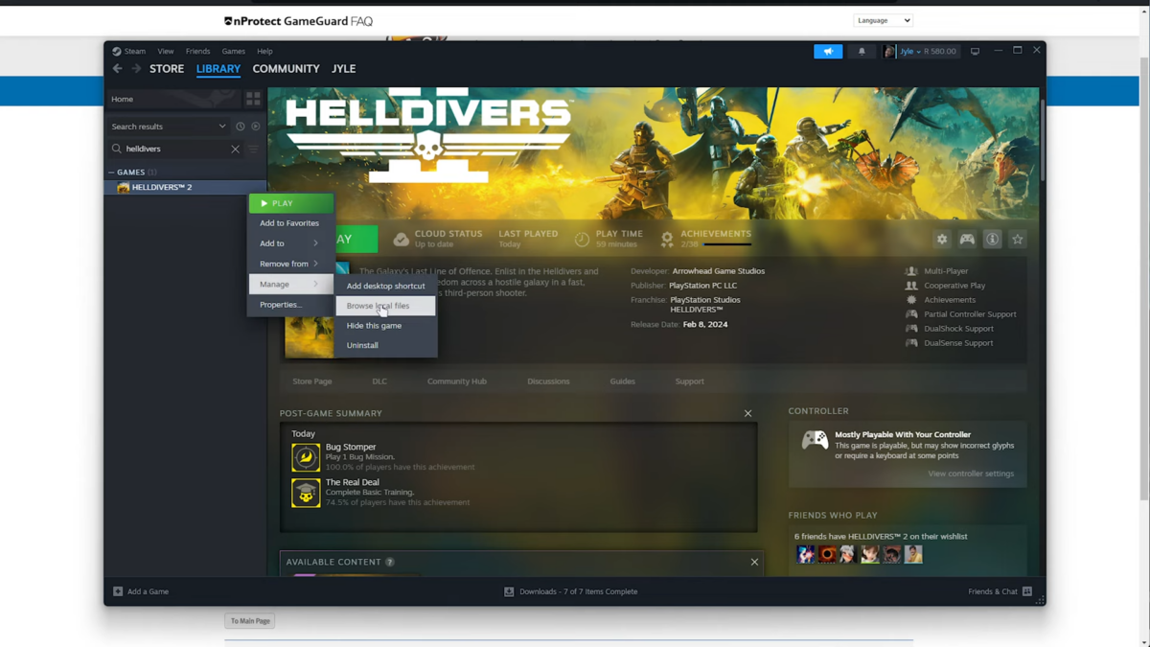The height and width of the screenshot is (647, 1150).
Task: Switch library to grid collections view
Action: pos(253,99)
